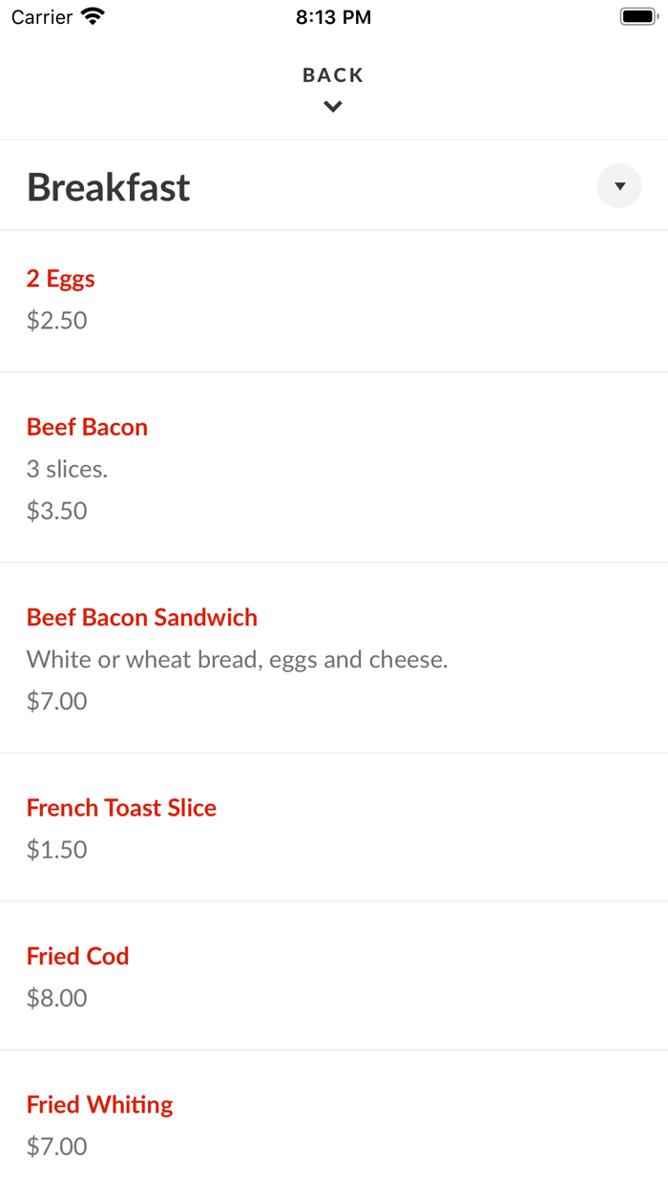Select the French Toast Slice item

[121, 808]
